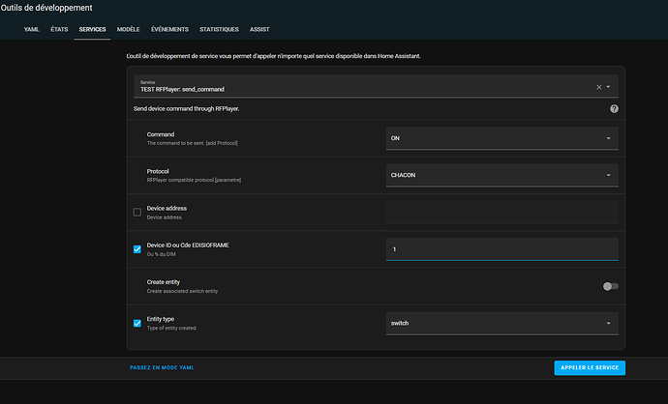
Task: Click the 'Type of entity created' description
Action: (x=171, y=328)
